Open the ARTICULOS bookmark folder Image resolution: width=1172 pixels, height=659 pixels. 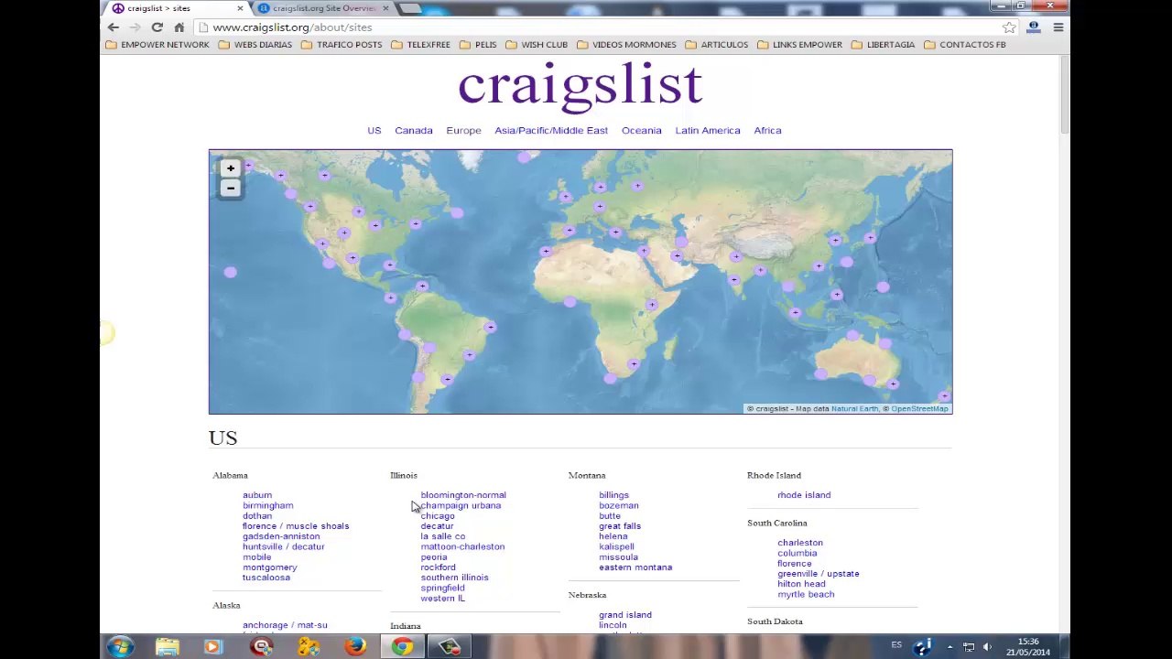[717, 44]
